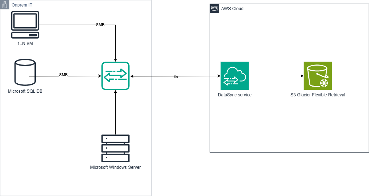Image resolution: width=369 pixels, height=196 pixels.
Task: Select the DataSync service cloud icon
Action: click(x=235, y=76)
